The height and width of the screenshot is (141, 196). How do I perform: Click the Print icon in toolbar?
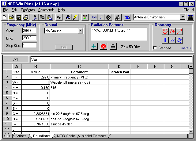(25, 17)
